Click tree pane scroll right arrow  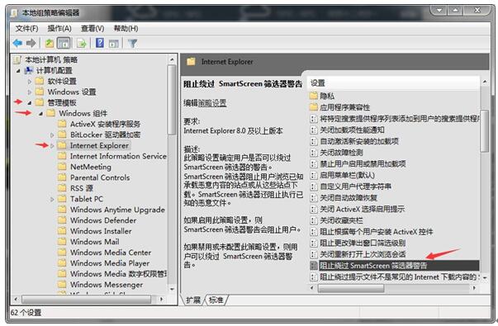[161, 299]
